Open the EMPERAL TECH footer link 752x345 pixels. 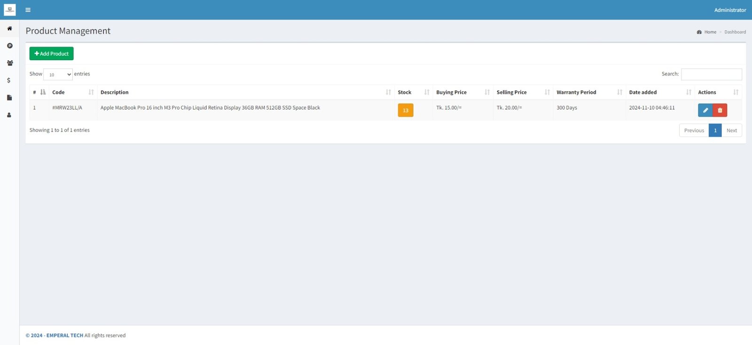(65, 335)
